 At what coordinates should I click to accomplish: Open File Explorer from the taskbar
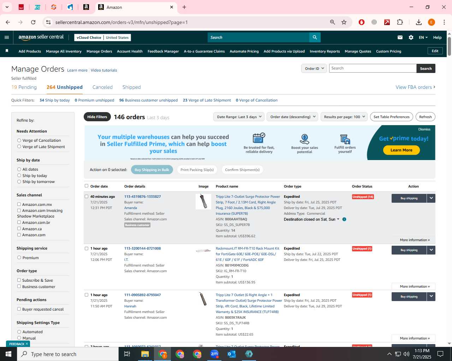click(x=145, y=354)
